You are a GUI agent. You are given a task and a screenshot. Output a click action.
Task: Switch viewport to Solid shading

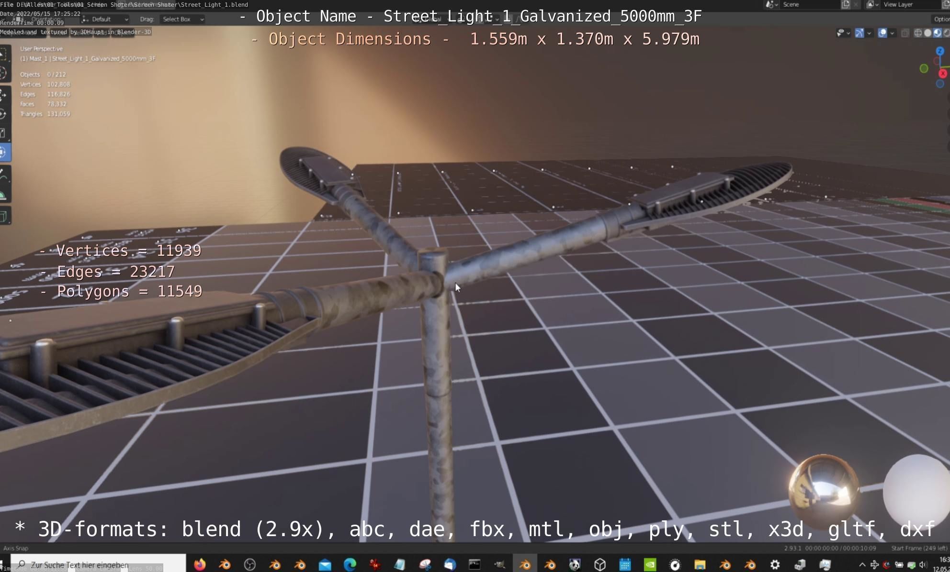click(x=927, y=33)
